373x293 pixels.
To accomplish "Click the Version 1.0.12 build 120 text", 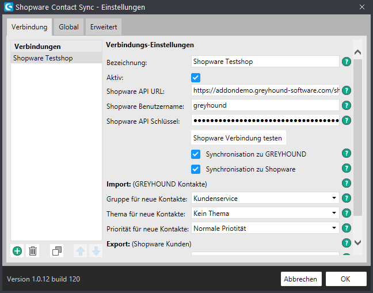I will click(43, 279).
